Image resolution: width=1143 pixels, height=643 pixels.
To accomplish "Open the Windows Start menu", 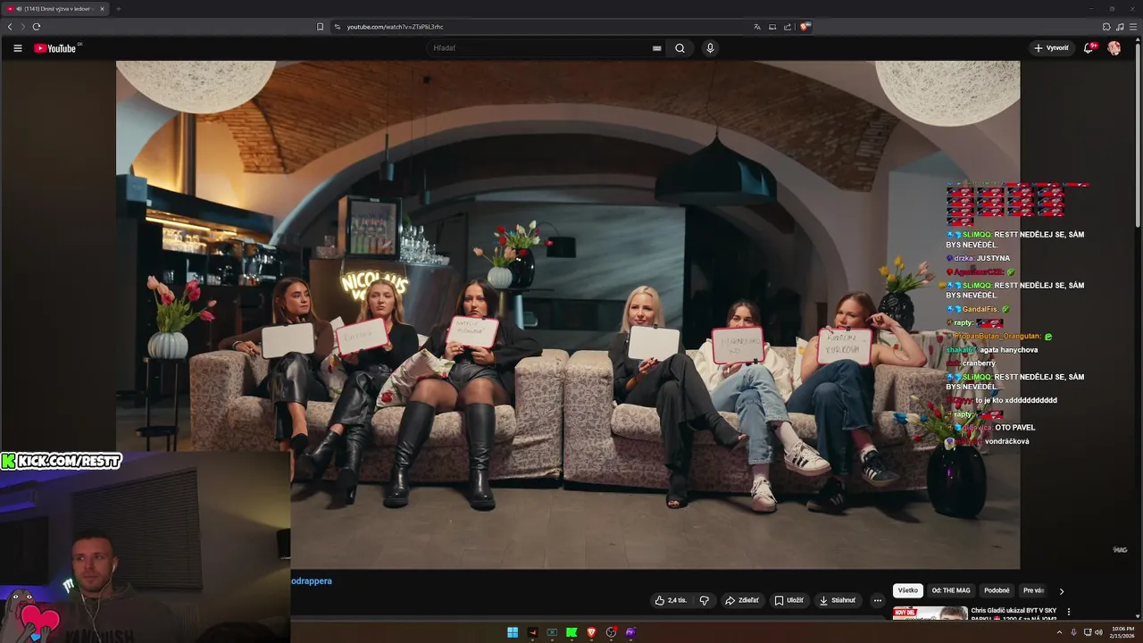I will pos(513,632).
